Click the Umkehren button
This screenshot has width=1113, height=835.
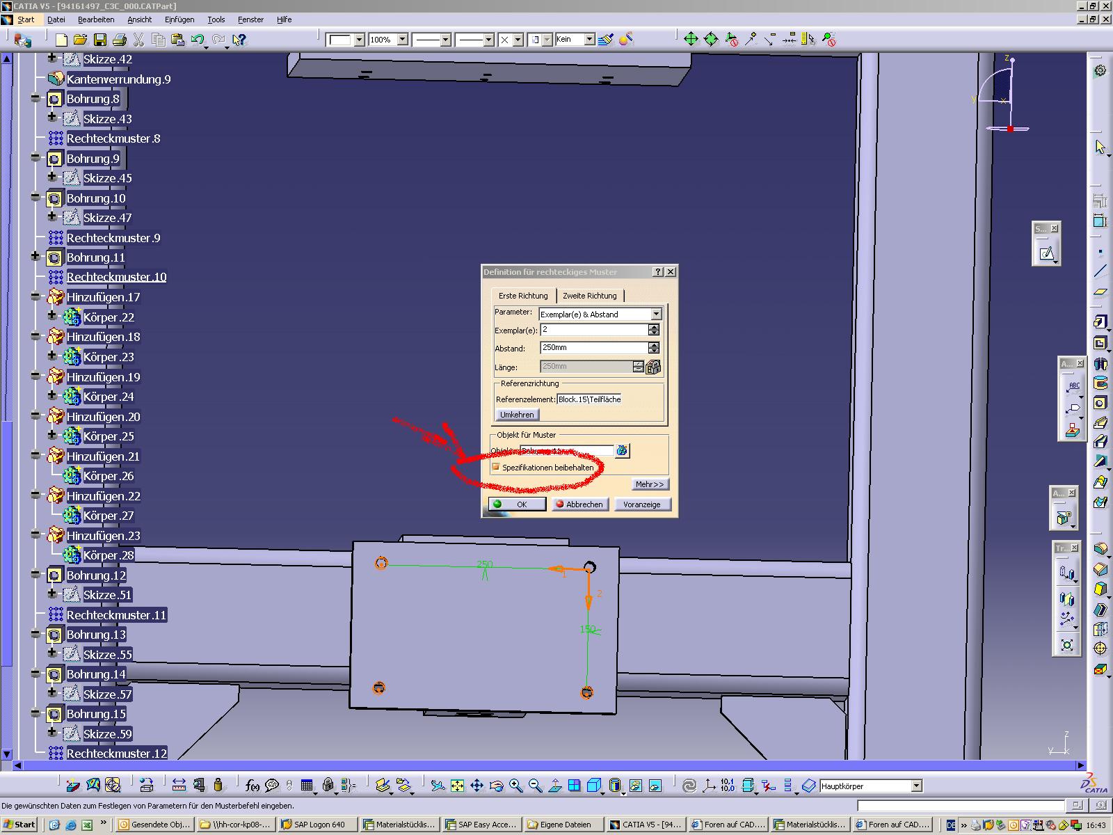pyautogui.click(x=517, y=415)
